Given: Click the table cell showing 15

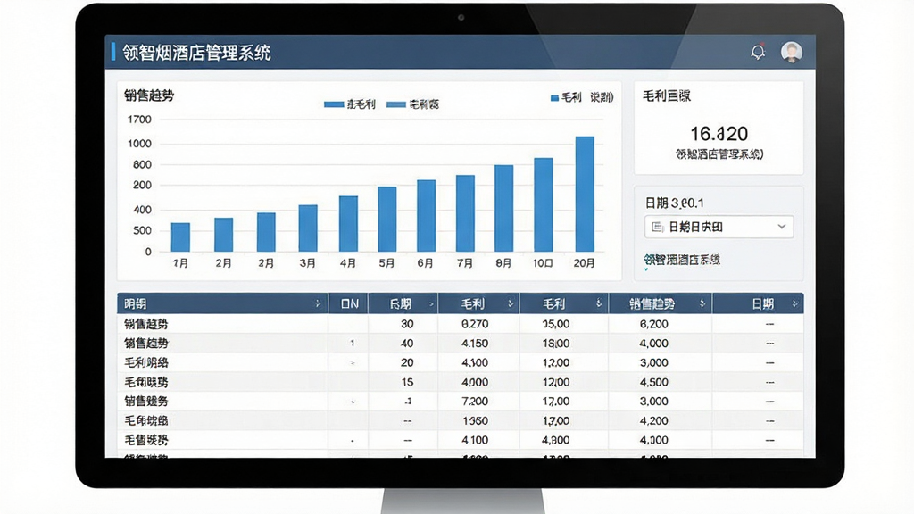Looking at the screenshot, I should pos(407,382).
